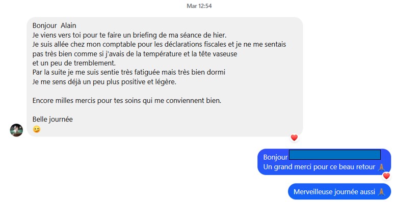This screenshot has height=202, width=396.
Task: Click the "Encore milles mercis" sentence
Action: coord(127,101)
